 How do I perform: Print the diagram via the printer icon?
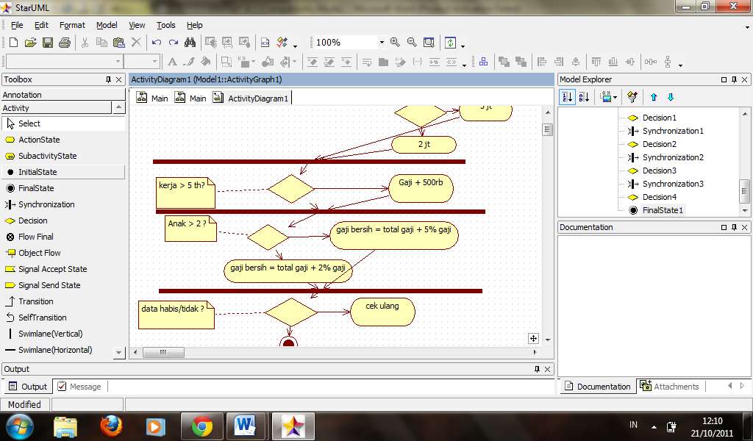[65, 43]
